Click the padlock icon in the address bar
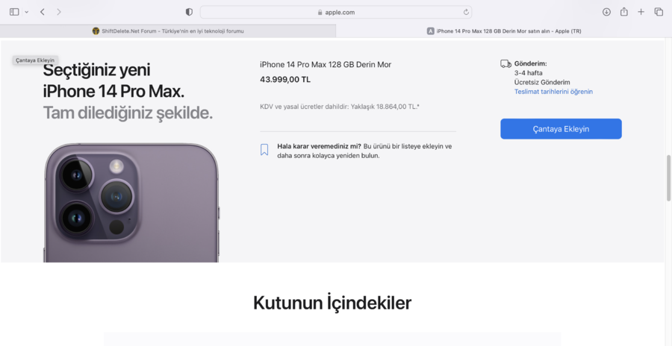 320,13
